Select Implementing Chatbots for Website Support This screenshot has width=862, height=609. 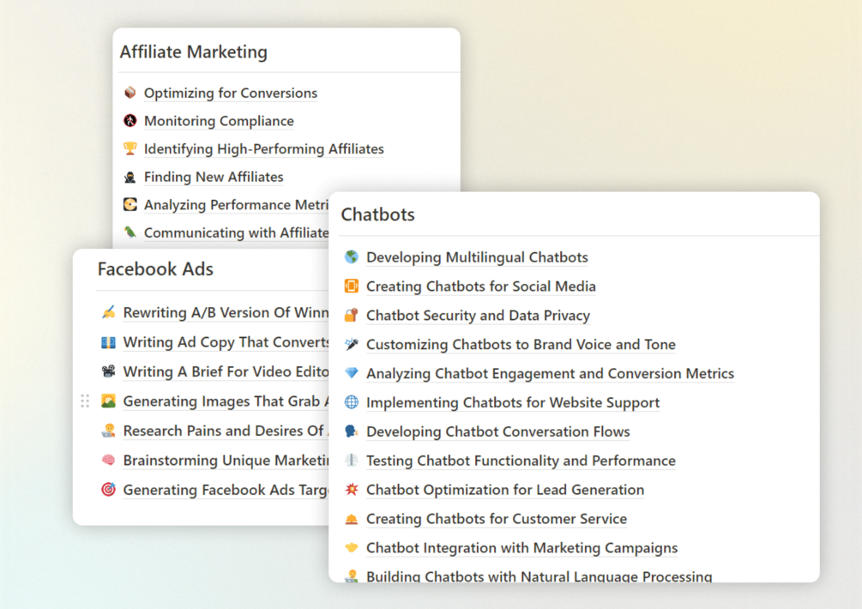tap(513, 403)
